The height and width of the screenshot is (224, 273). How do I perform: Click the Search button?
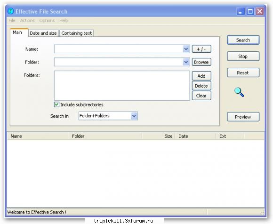pos(243,40)
